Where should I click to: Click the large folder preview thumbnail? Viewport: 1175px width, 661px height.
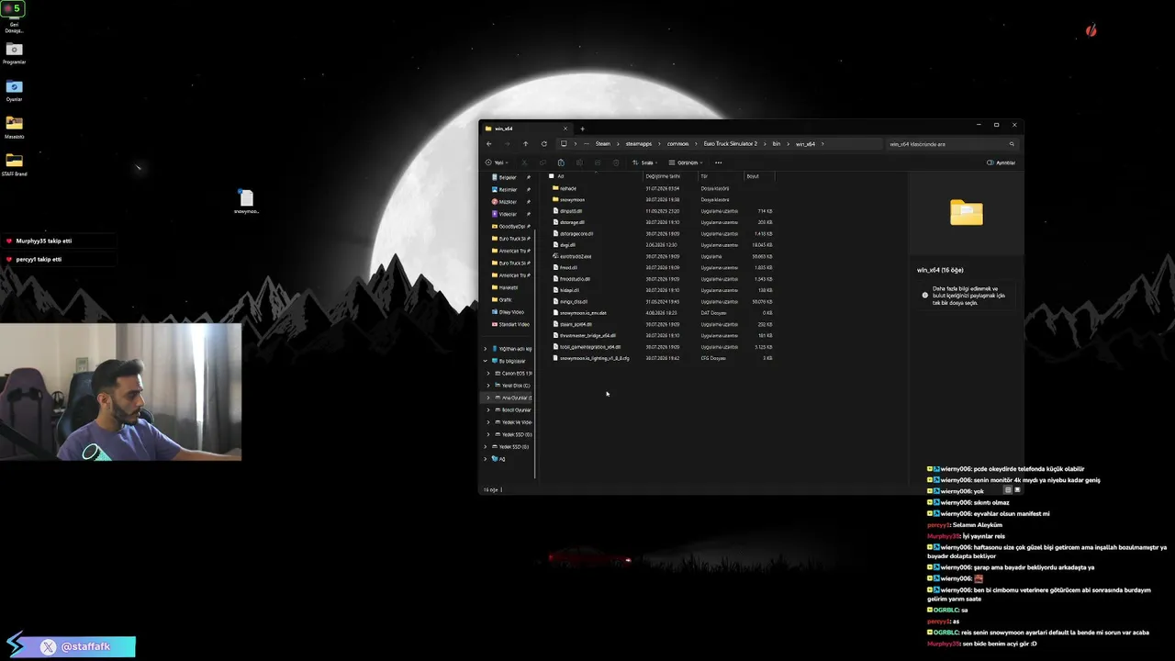966,213
